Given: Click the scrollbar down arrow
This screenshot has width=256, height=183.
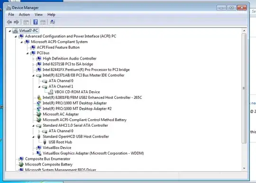Looking at the screenshot, I should [244, 168].
